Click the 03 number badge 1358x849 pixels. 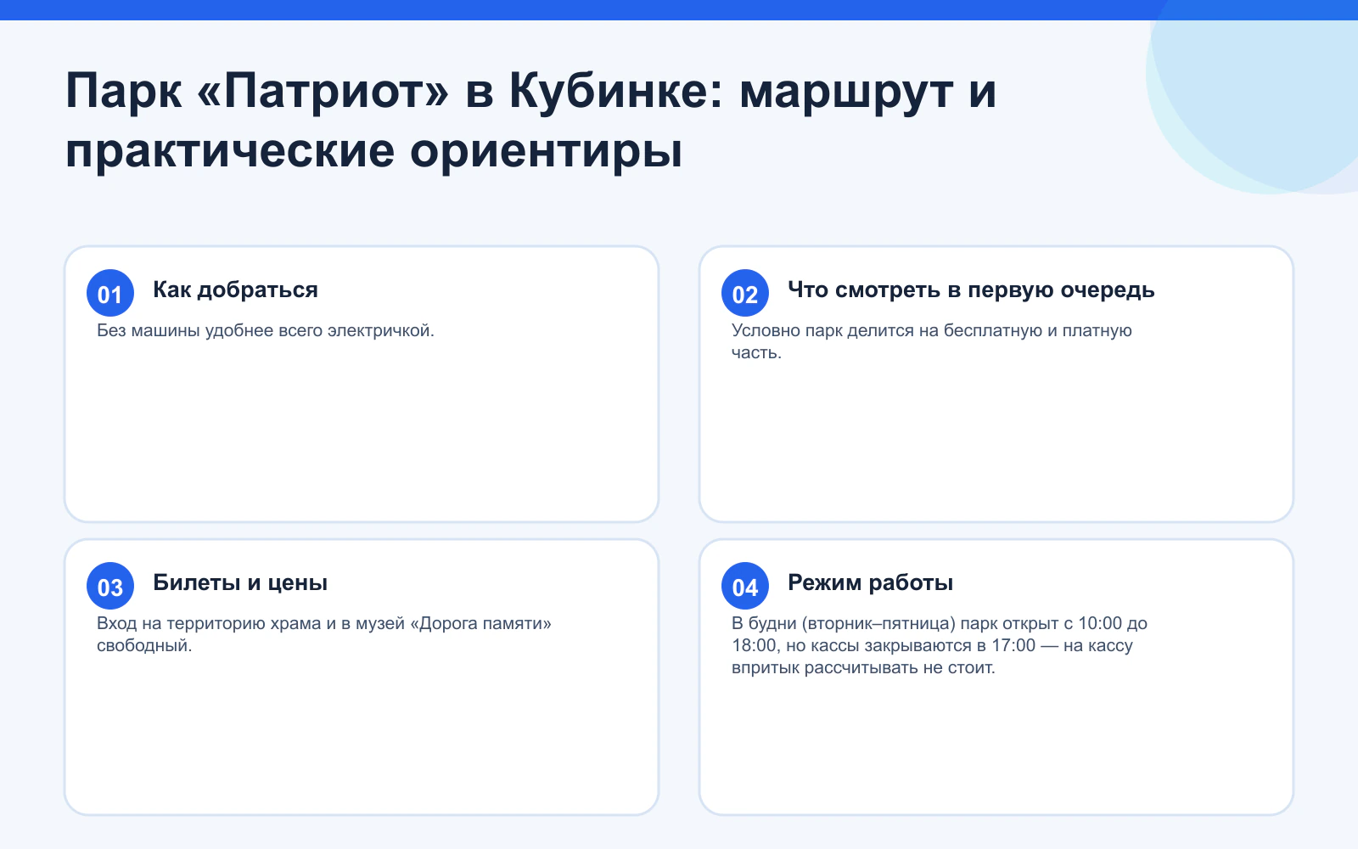(x=110, y=586)
